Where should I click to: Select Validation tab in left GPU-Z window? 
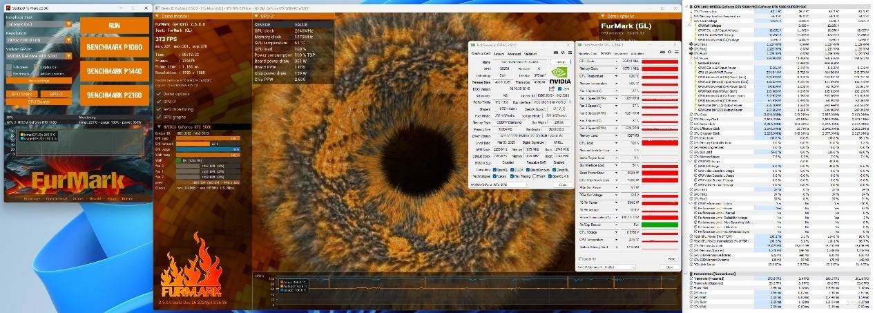coord(531,53)
